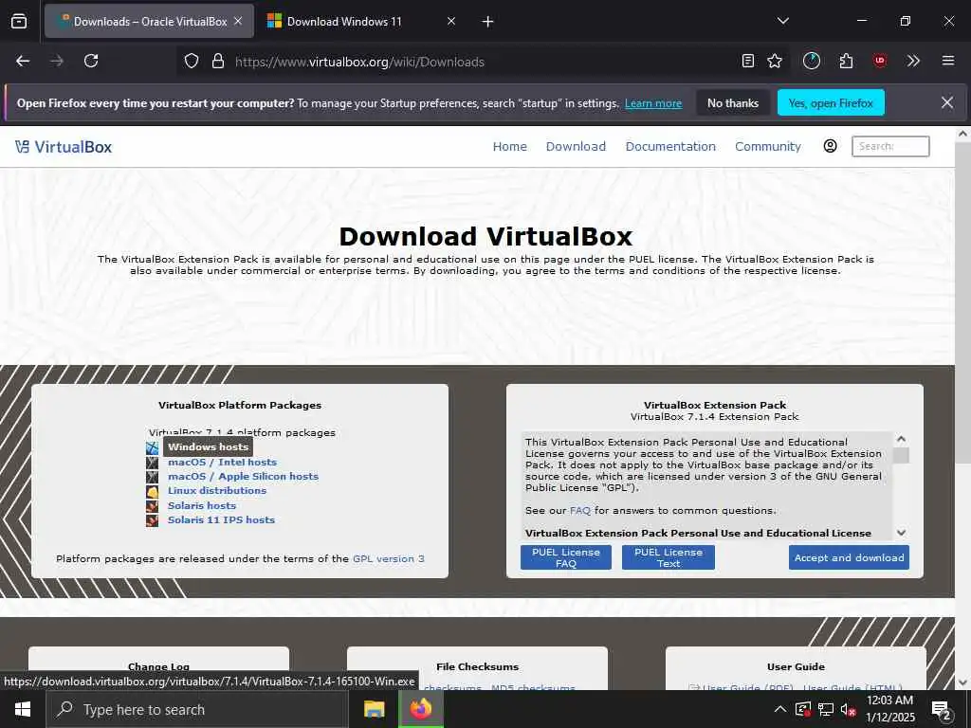Open a new tab with plus button
The height and width of the screenshot is (728, 971).
coord(488,22)
